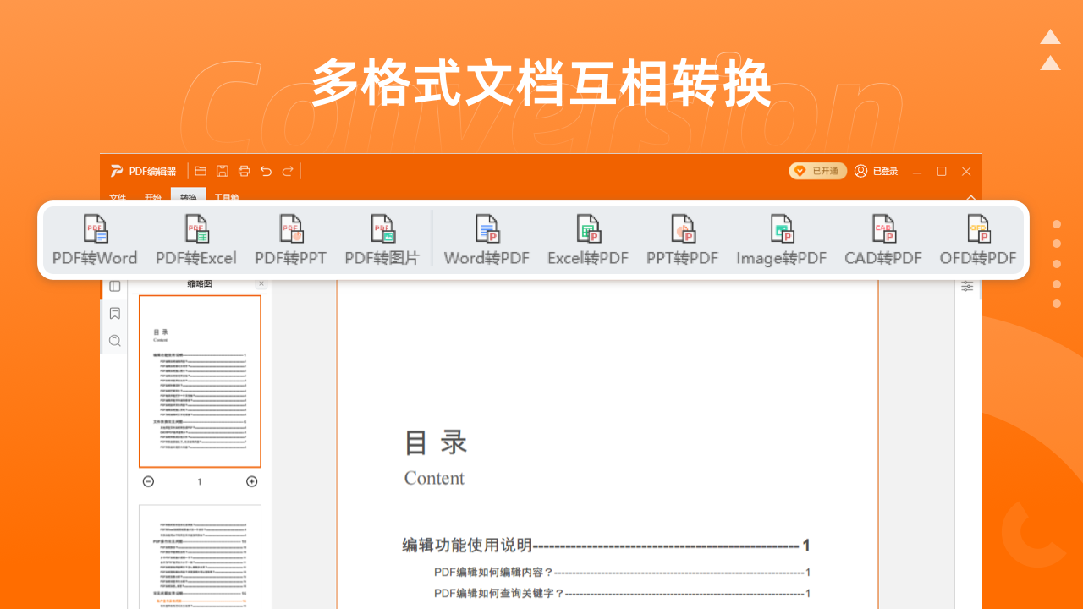The height and width of the screenshot is (609, 1083).
Task: Collapse the ribbon with the chevron arrow
Action: [971, 196]
